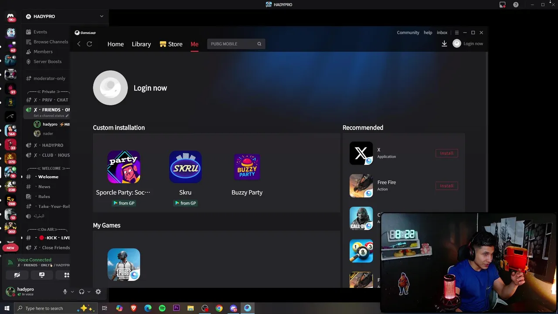Go back using GameLoop back arrow
This screenshot has width=558, height=314.
pyautogui.click(x=78, y=44)
